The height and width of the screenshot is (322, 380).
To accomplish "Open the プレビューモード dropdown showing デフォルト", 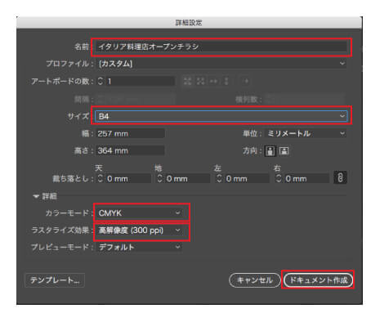I will point(140,247).
